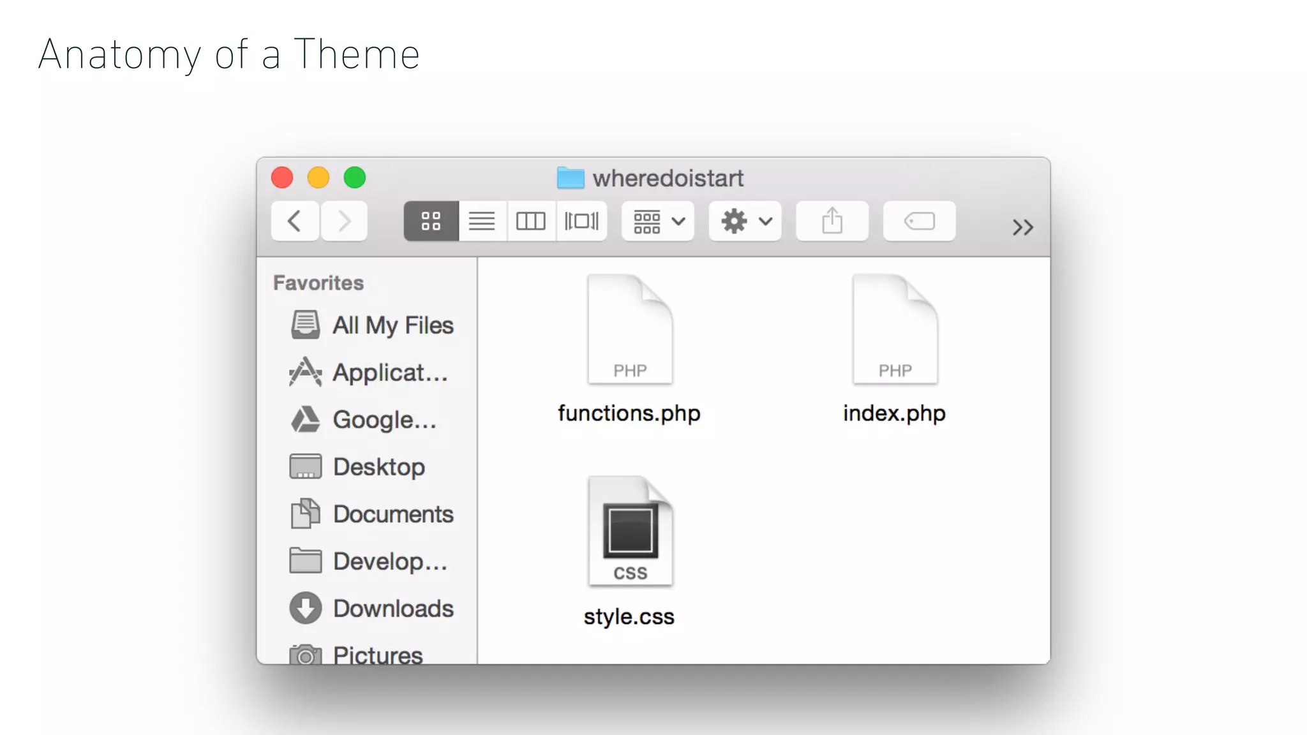Switch to list view
The width and height of the screenshot is (1307, 735).
(x=482, y=221)
